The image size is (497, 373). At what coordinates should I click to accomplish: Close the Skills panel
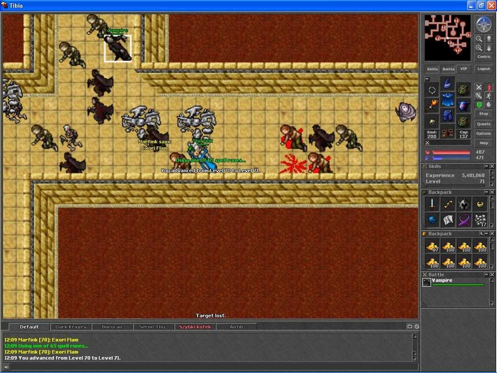tap(492, 166)
